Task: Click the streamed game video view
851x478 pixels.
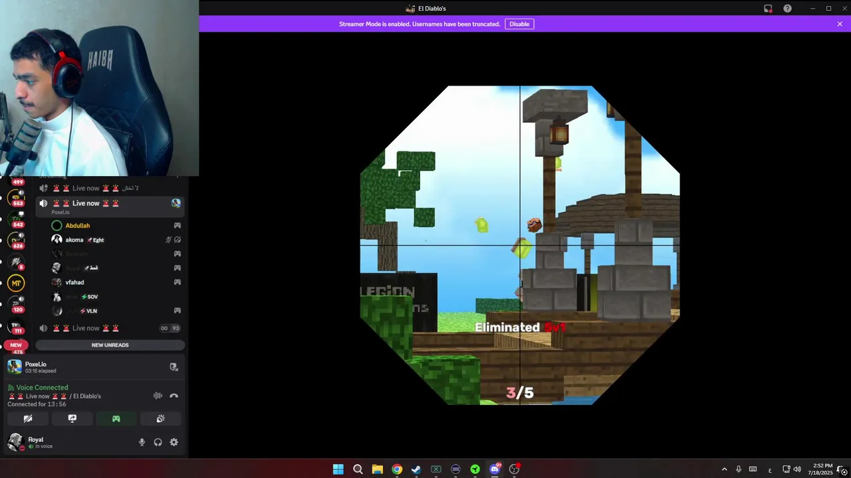Action: 520,245
